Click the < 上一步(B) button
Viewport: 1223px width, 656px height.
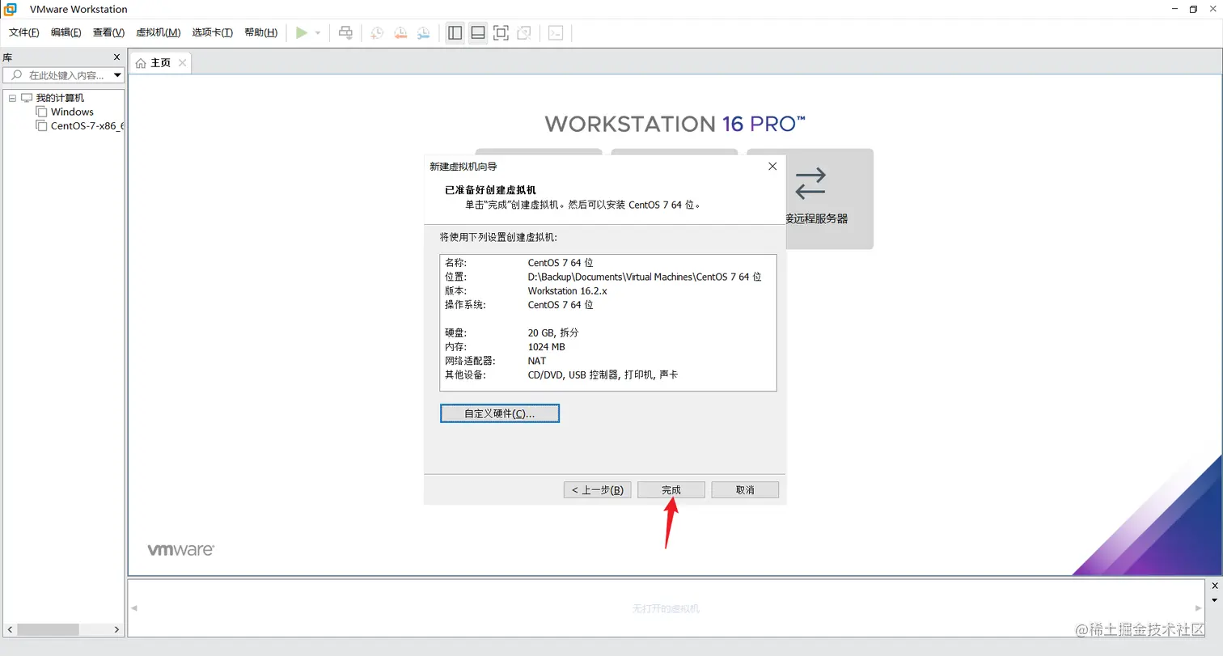pos(597,490)
